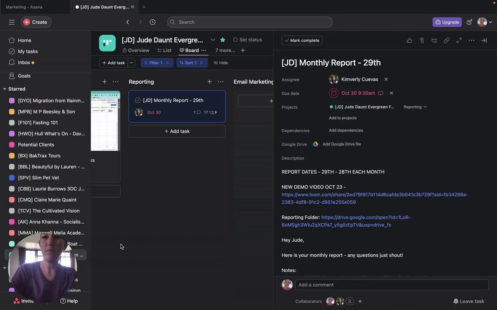Click Set status
This screenshot has width=497, height=310.
coord(247,40)
